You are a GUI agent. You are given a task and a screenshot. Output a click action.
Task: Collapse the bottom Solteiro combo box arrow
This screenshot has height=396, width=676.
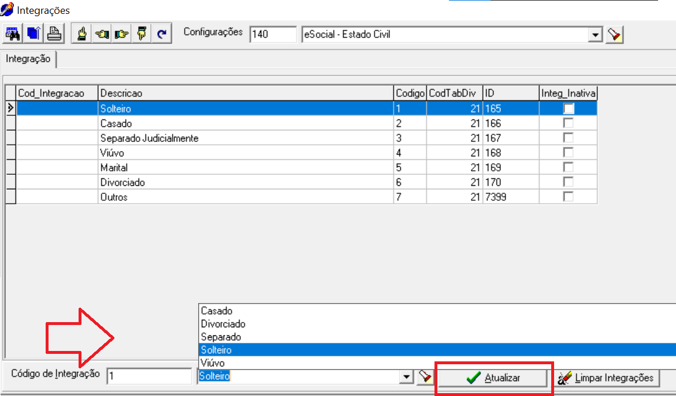(x=407, y=378)
